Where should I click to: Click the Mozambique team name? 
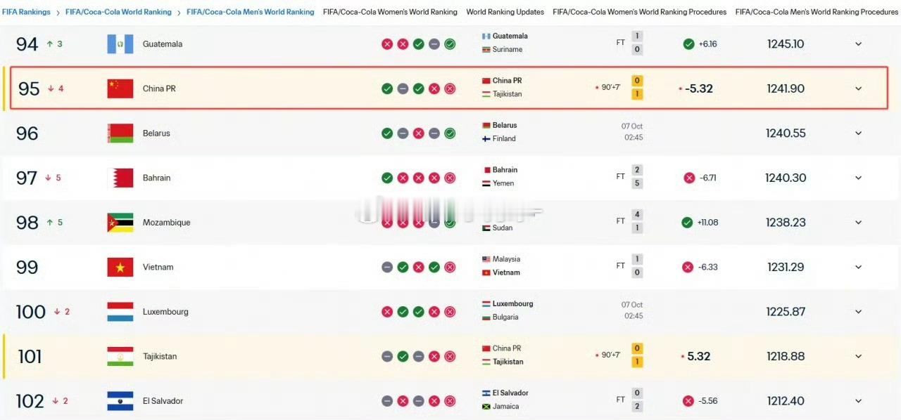[166, 223]
